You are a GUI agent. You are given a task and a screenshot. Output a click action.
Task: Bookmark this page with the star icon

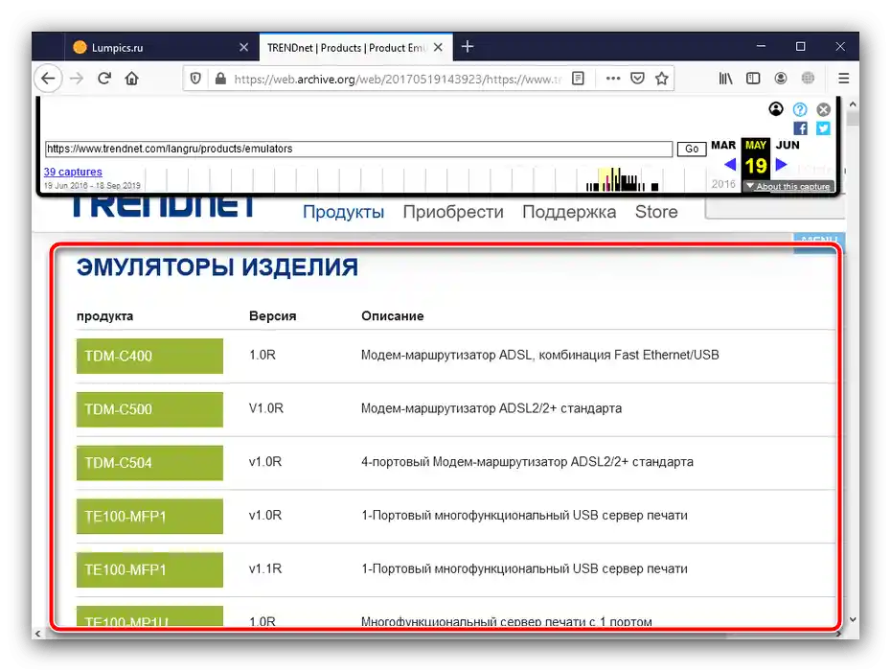pos(661,79)
